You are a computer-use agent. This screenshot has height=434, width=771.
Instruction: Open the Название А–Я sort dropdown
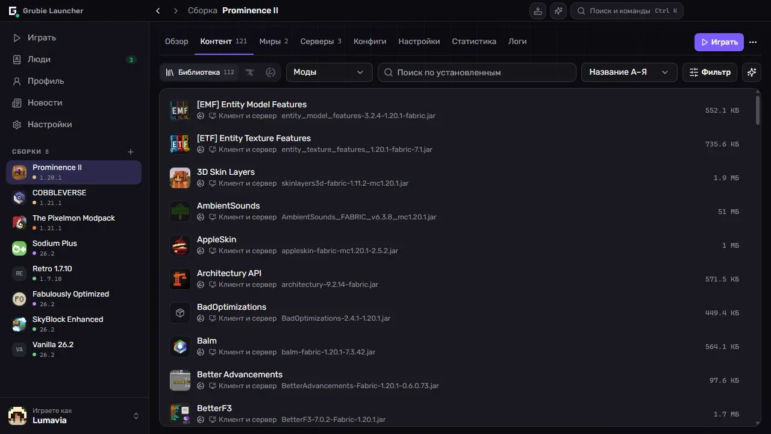point(629,72)
